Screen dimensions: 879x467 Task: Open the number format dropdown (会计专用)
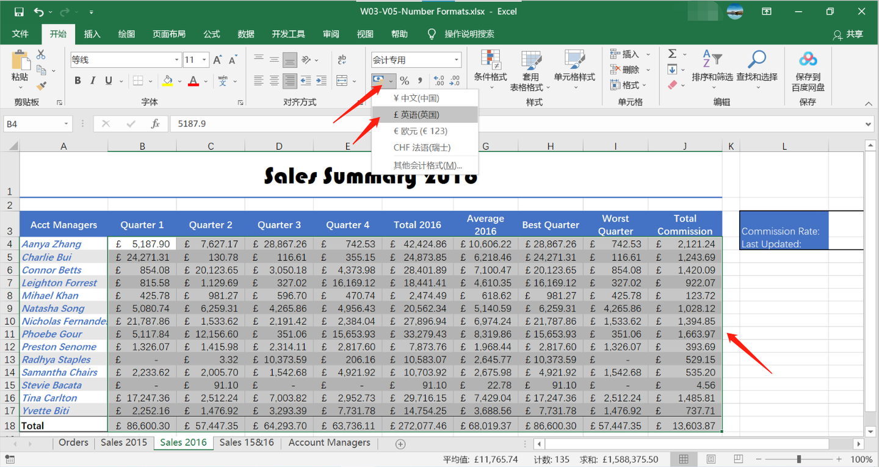click(x=457, y=60)
